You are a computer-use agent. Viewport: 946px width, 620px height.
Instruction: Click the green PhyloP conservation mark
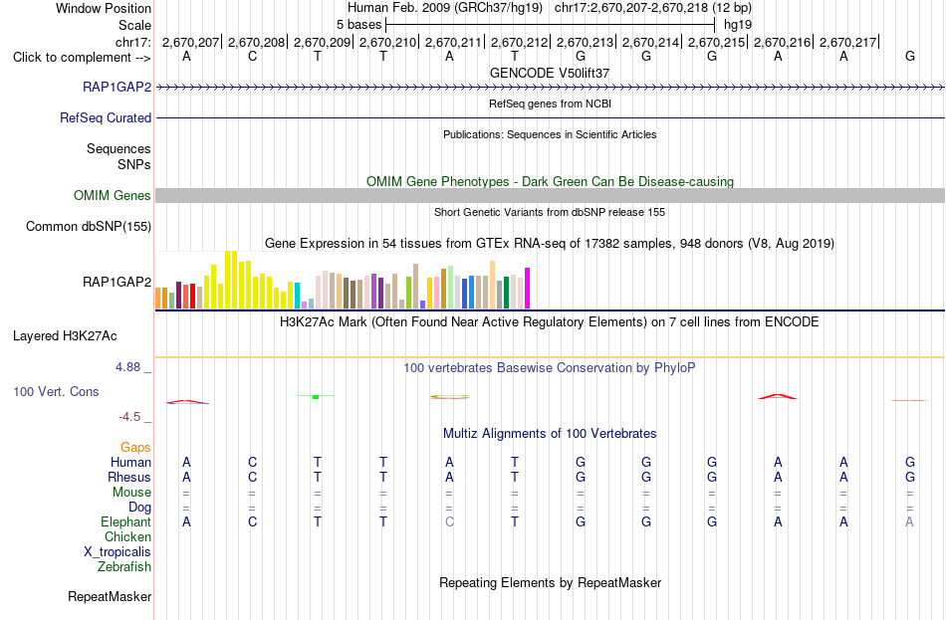tap(316, 396)
